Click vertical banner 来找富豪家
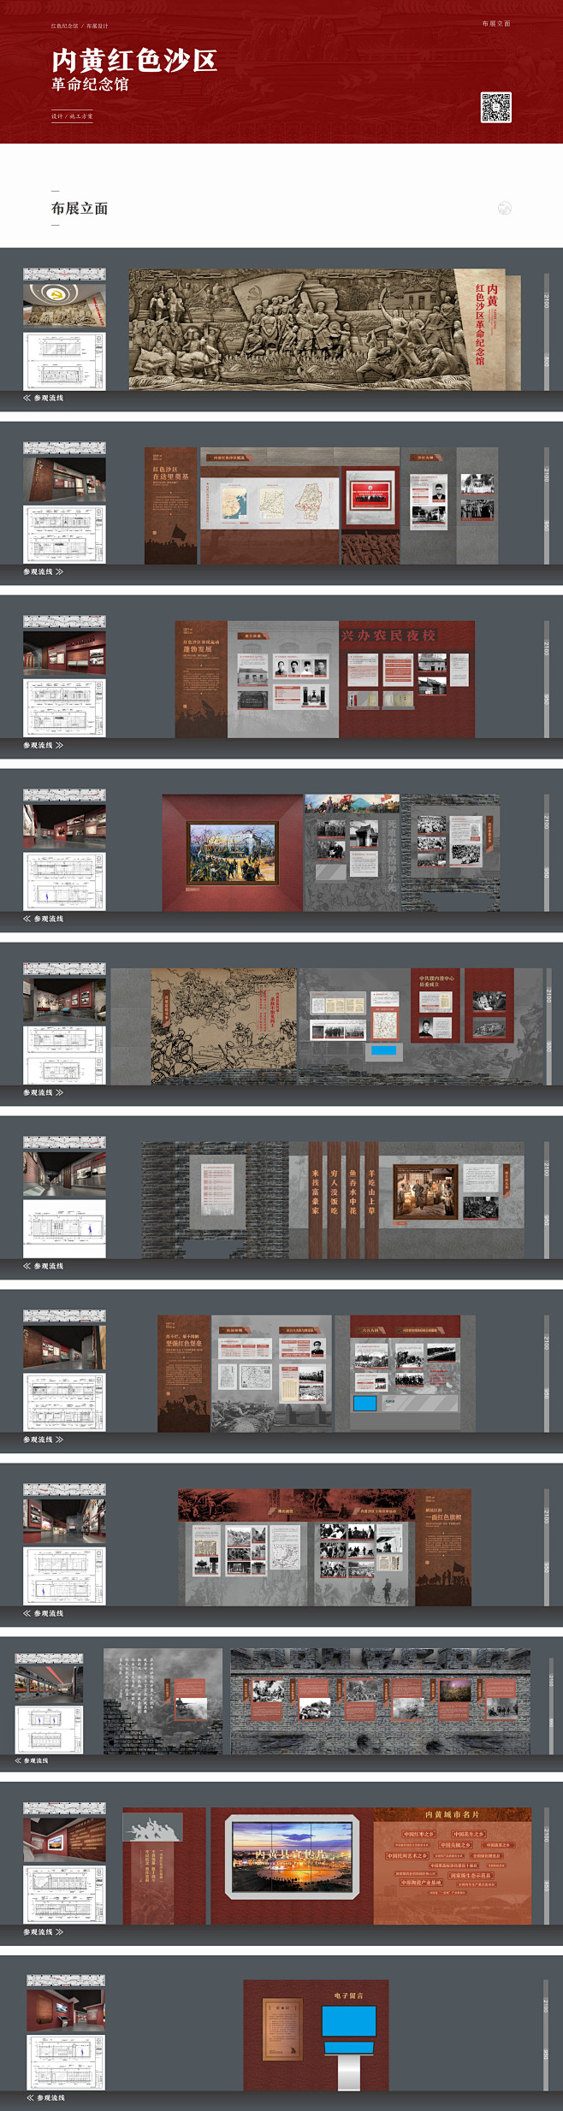Screen dimensions: 563x2111 click(x=315, y=1200)
